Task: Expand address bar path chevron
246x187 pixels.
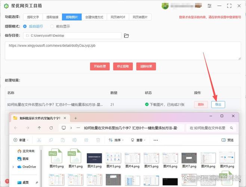Action: click(x=71, y=128)
